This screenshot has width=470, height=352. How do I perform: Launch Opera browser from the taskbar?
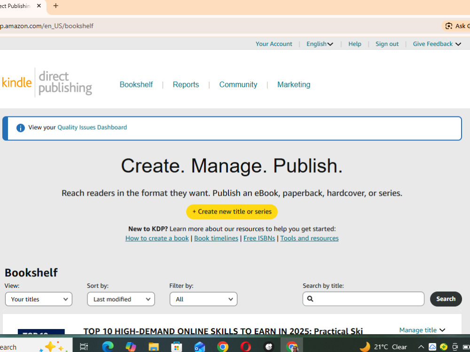pyautogui.click(x=245, y=347)
